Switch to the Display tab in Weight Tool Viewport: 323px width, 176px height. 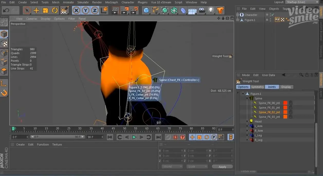(x=286, y=87)
